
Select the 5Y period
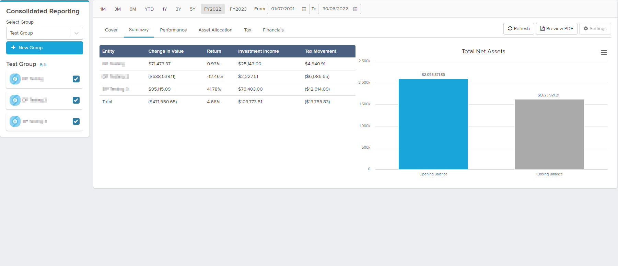coord(193,9)
